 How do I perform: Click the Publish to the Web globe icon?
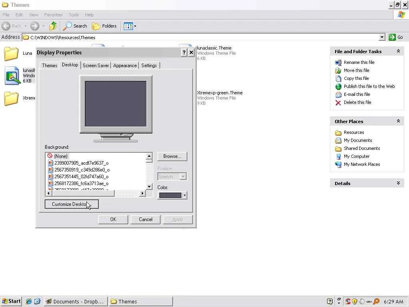pos(338,86)
